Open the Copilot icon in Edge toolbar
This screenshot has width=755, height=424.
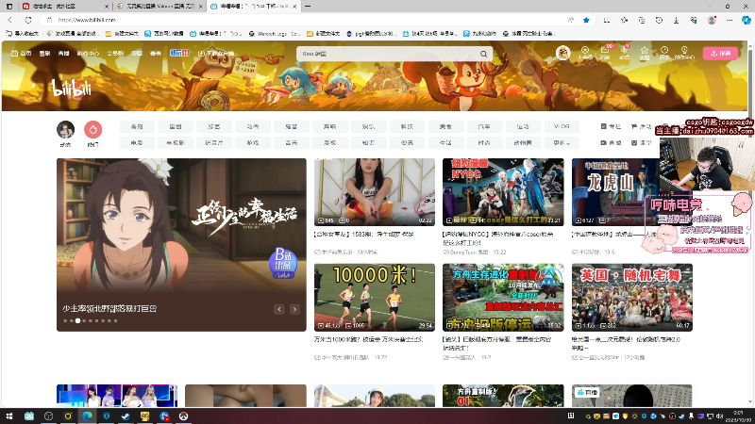point(747,20)
